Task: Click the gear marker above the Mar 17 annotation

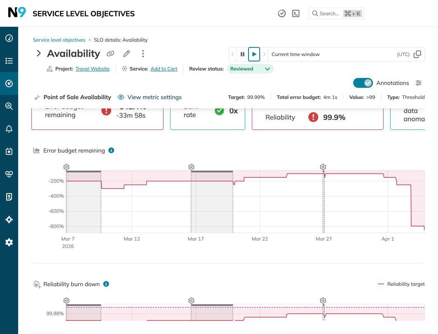Action: tap(191, 167)
